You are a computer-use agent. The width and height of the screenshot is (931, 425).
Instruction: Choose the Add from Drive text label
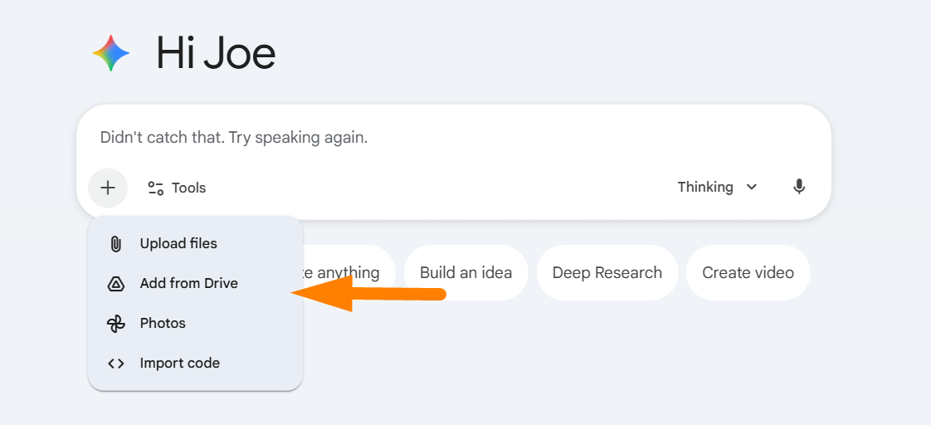[x=188, y=284]
